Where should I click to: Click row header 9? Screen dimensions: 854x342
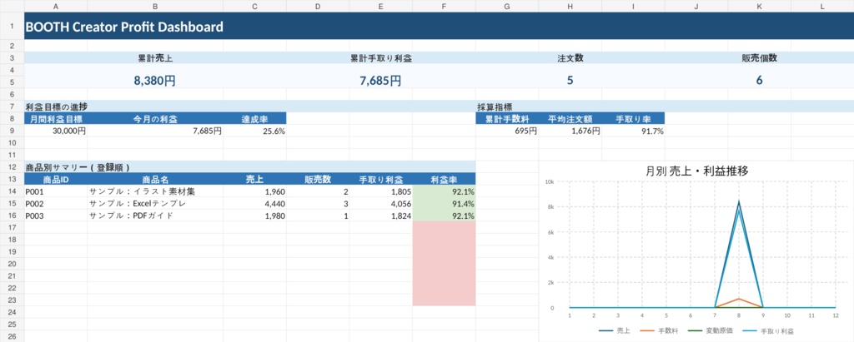[12, 131]
